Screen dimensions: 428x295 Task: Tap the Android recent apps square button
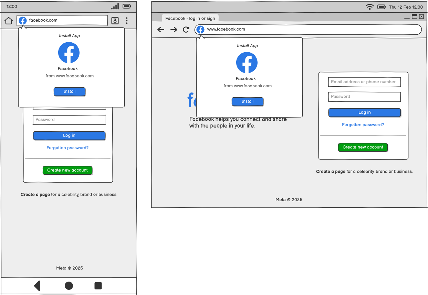pos(98,286)
